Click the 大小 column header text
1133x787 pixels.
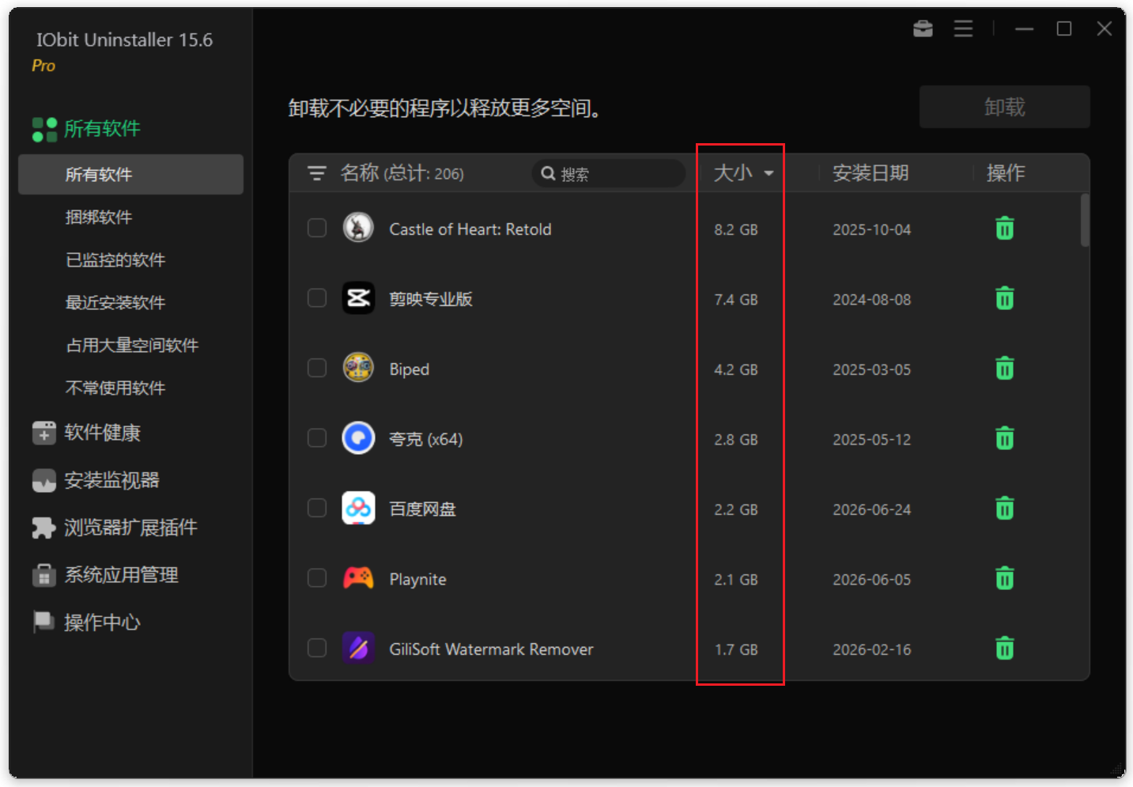click(732, 172)
